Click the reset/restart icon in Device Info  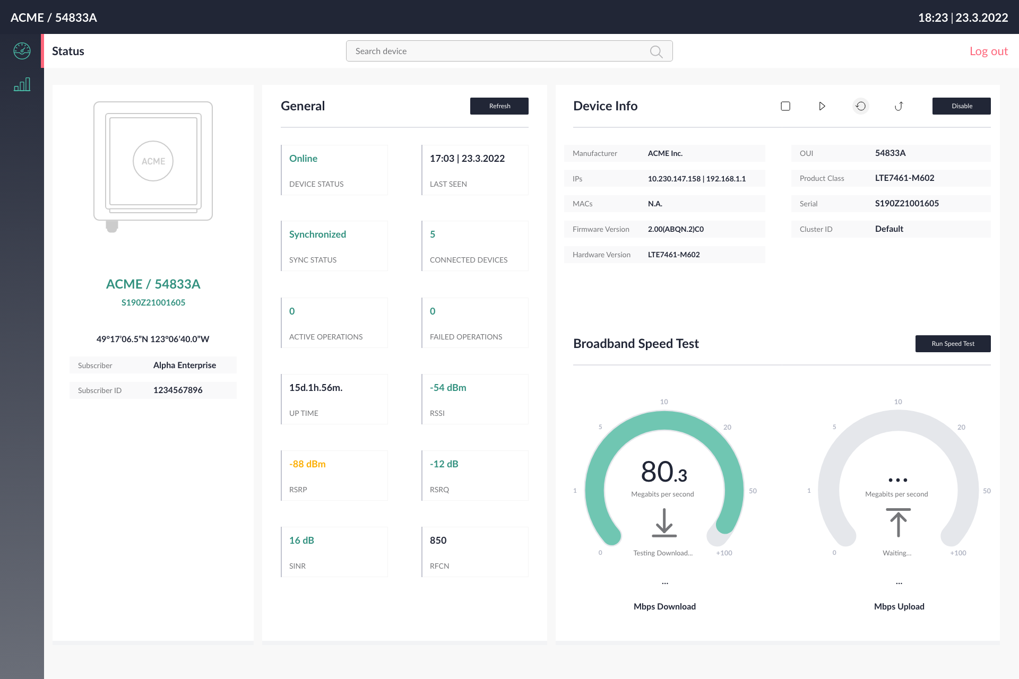[860, 106]
